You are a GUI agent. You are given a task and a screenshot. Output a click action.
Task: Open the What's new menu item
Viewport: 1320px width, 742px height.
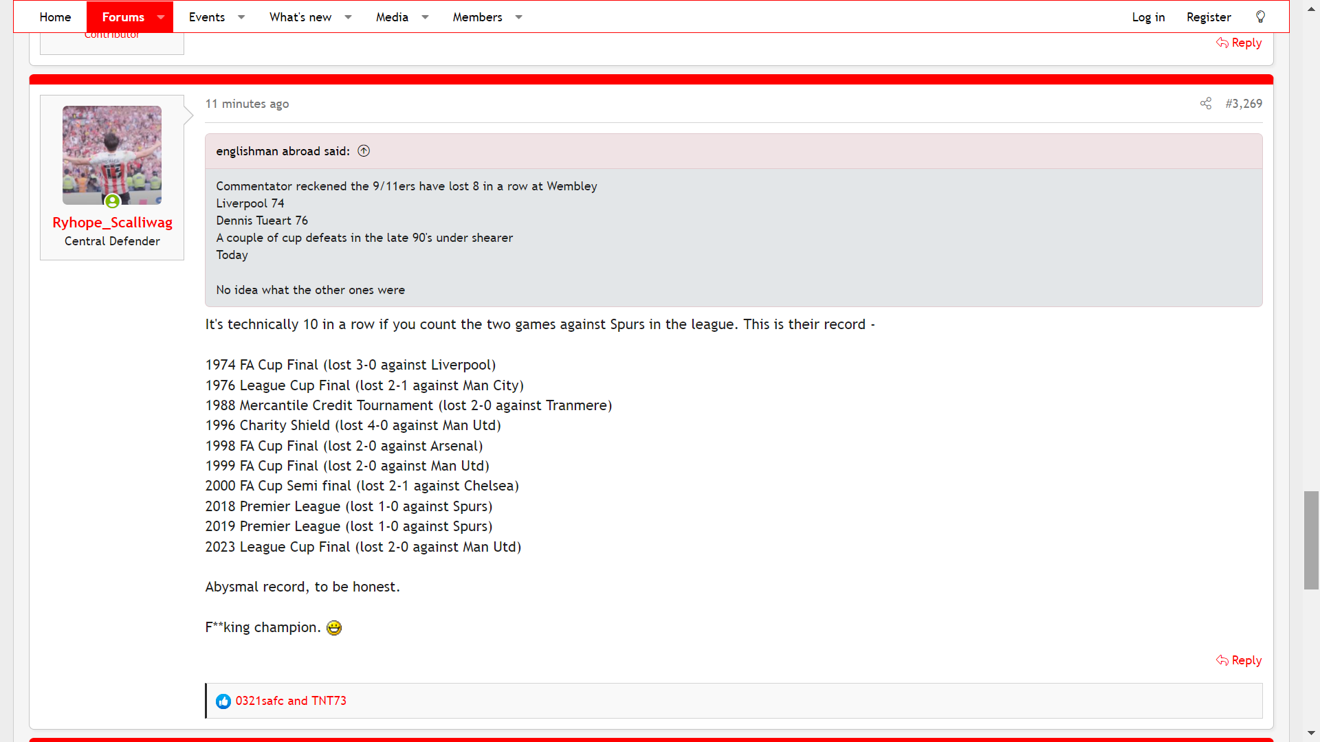click(x=300, y=16)
